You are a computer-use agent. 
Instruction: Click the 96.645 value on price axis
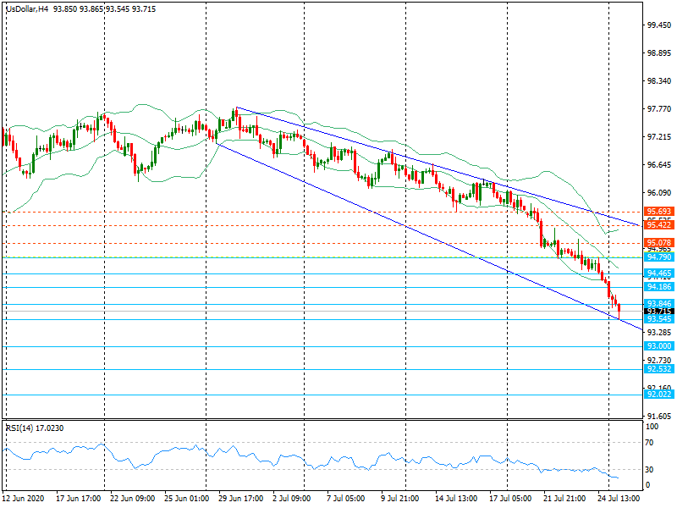(659, 164)
